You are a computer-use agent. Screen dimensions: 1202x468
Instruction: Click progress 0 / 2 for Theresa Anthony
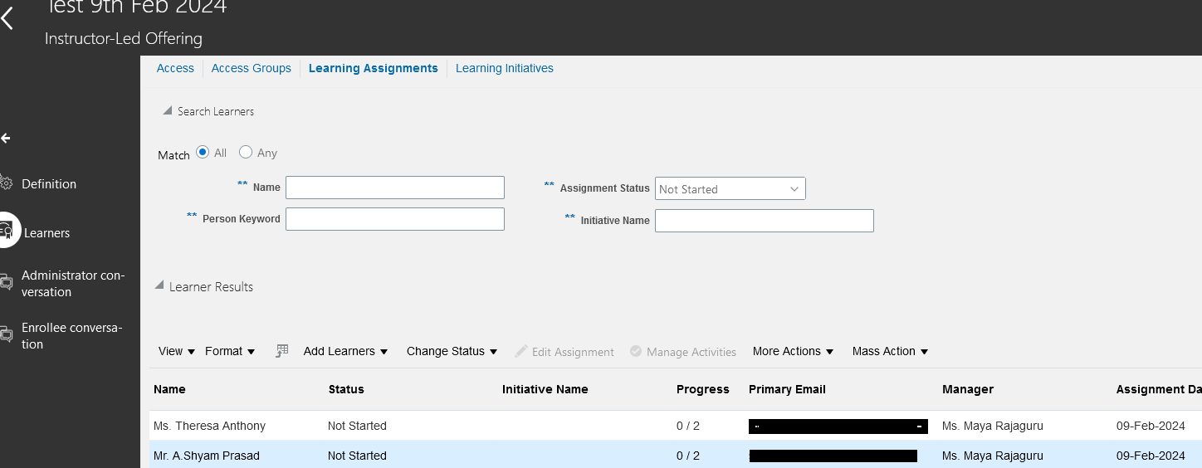pos(688,426)
